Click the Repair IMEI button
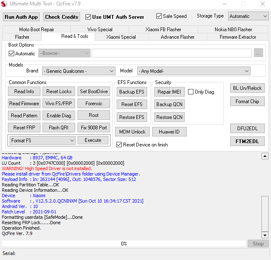 coord(169,92)
